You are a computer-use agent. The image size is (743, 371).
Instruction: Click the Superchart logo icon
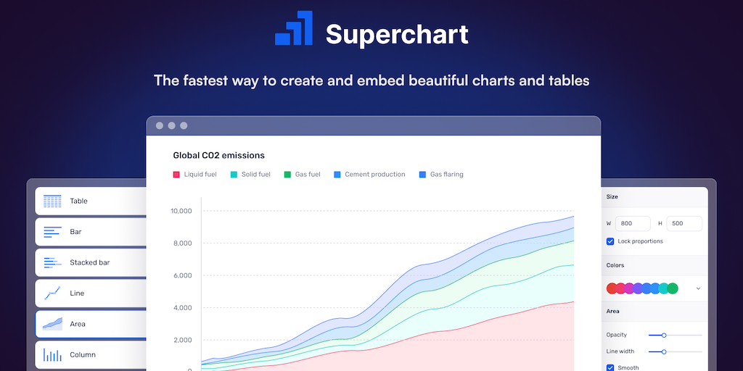click(294, 30)
